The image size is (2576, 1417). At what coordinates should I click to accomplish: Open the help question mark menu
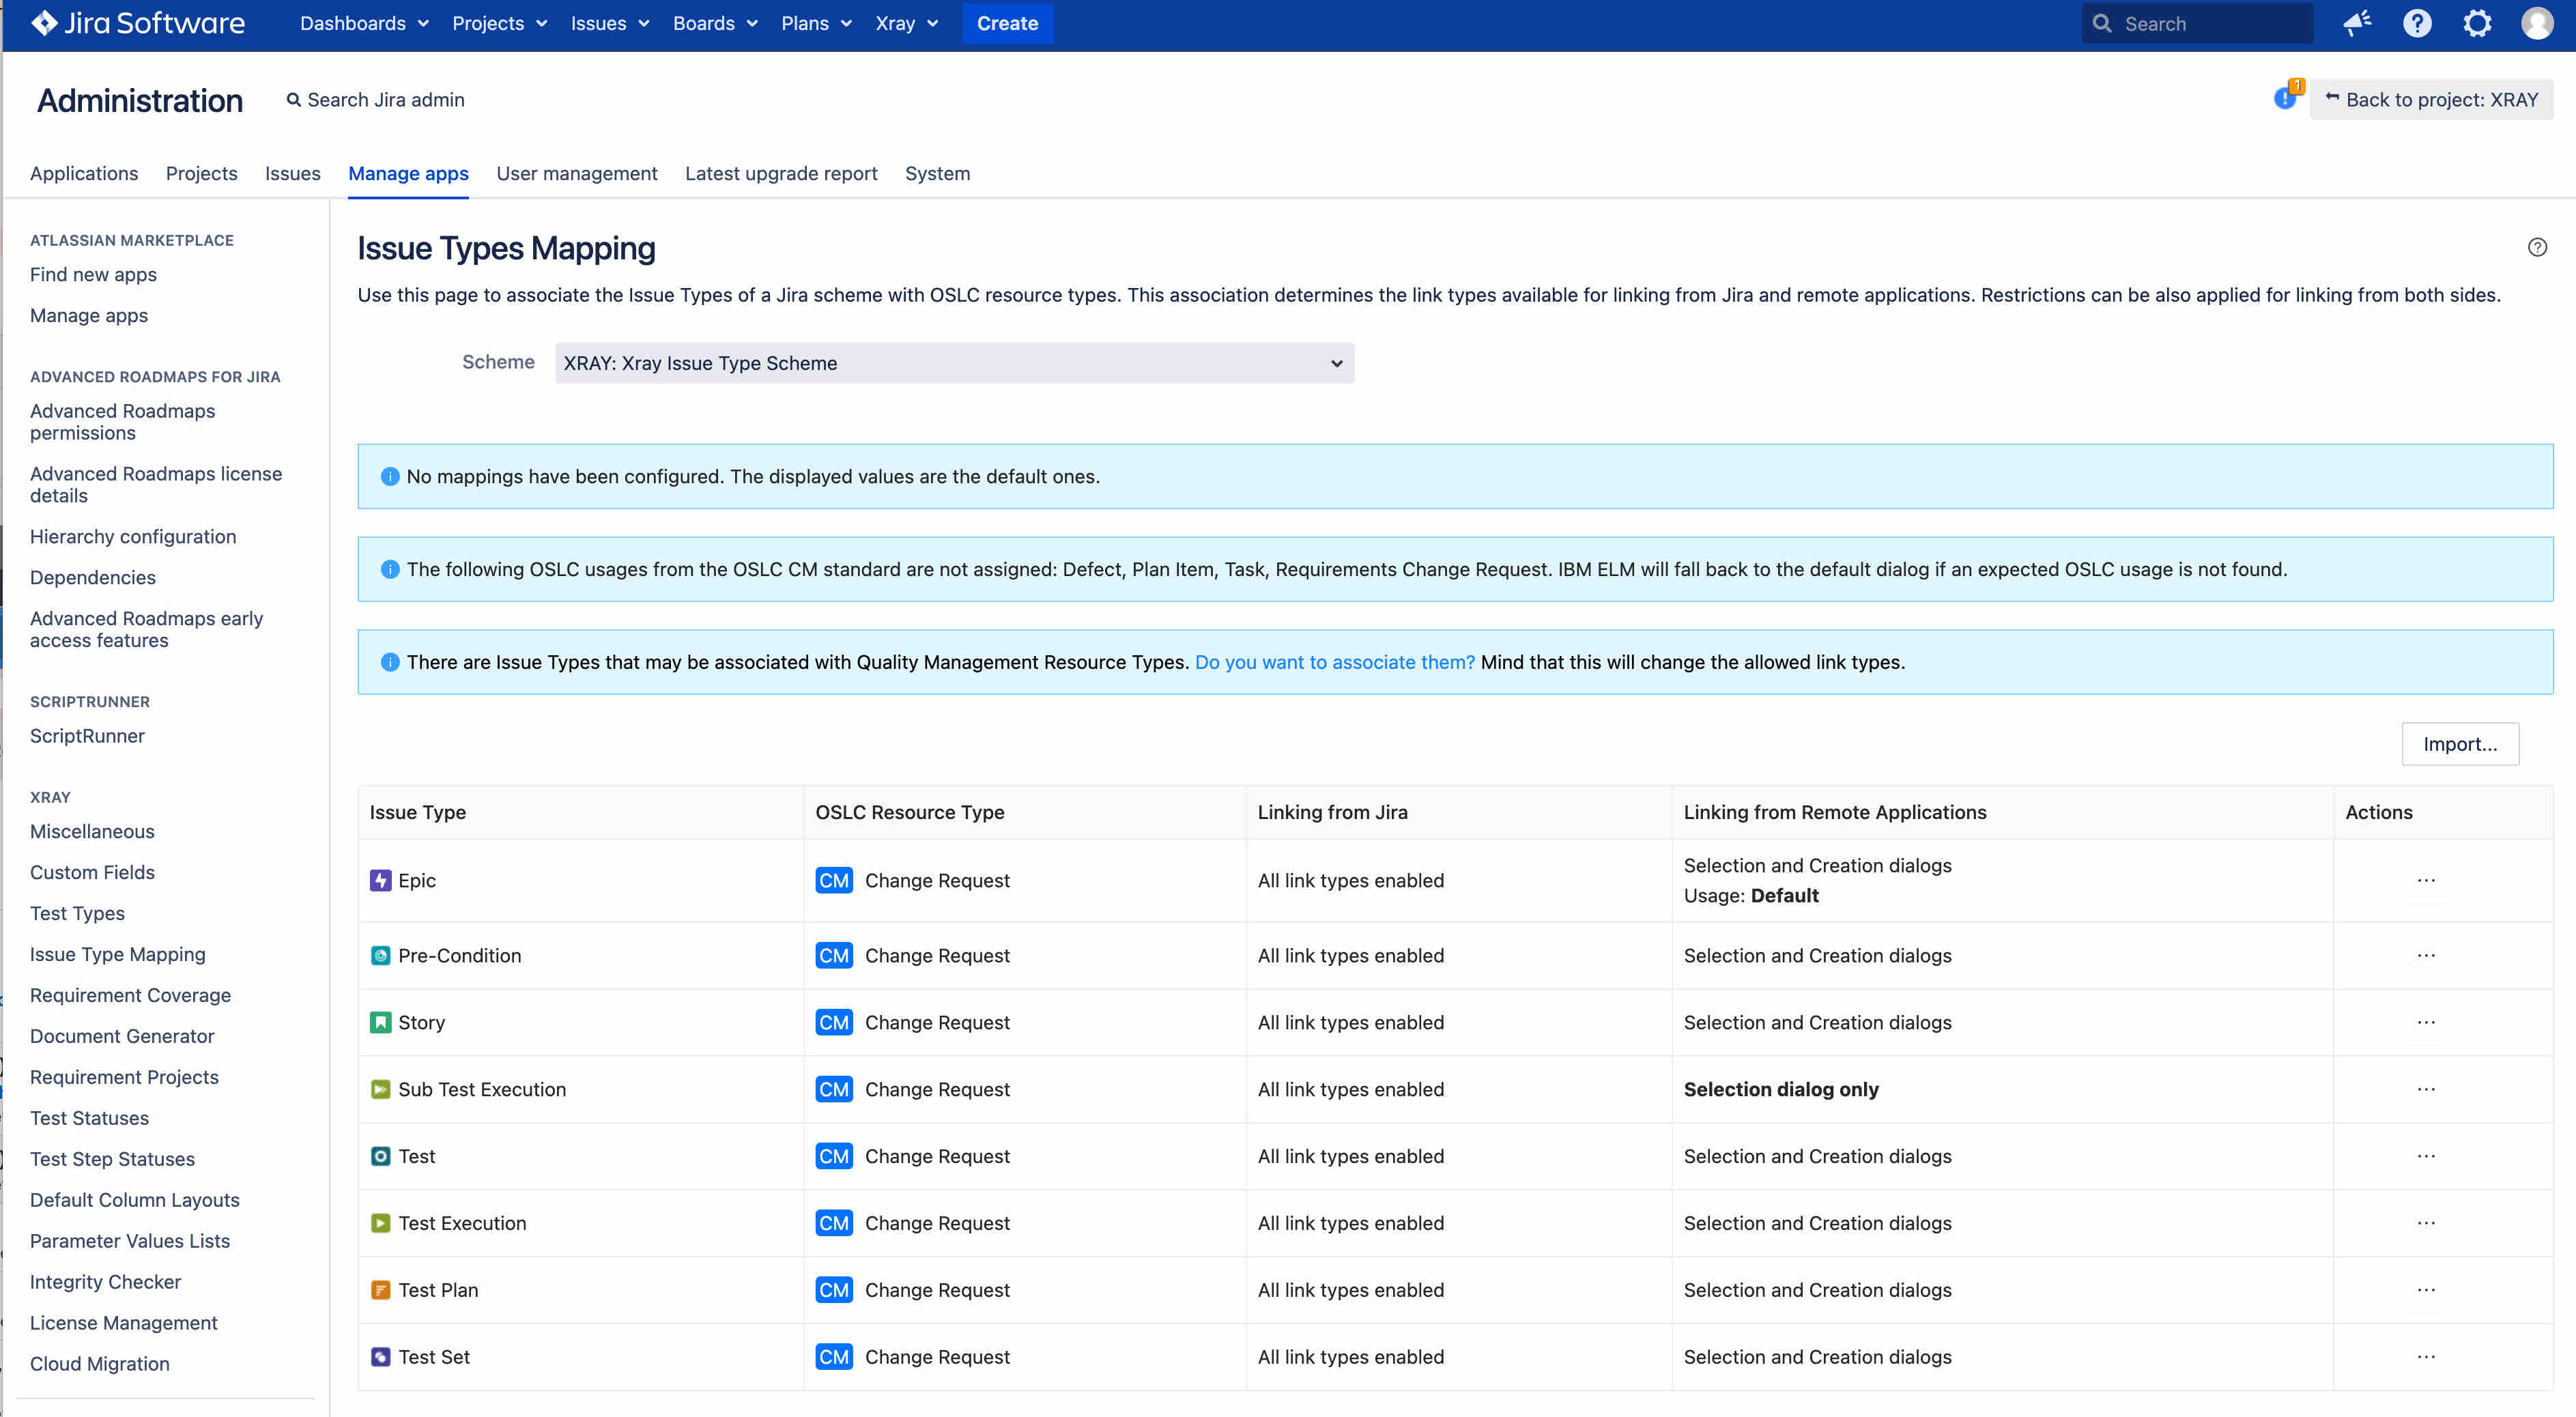click(2417, 23)
